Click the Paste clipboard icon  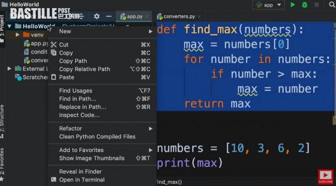54,77
